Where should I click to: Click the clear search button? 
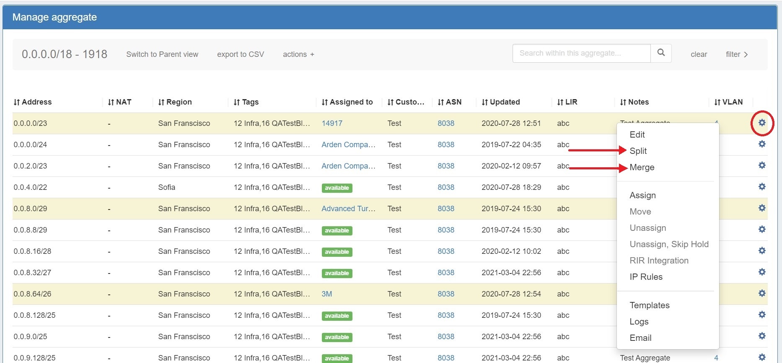[x=699, y=54]
